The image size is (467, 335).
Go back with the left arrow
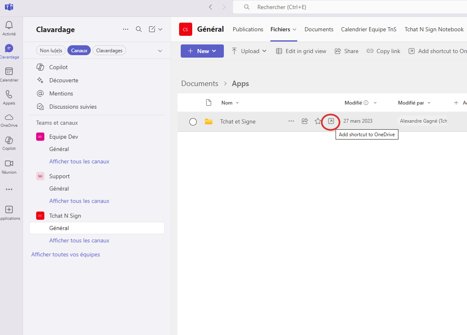[x=211, y=7]
